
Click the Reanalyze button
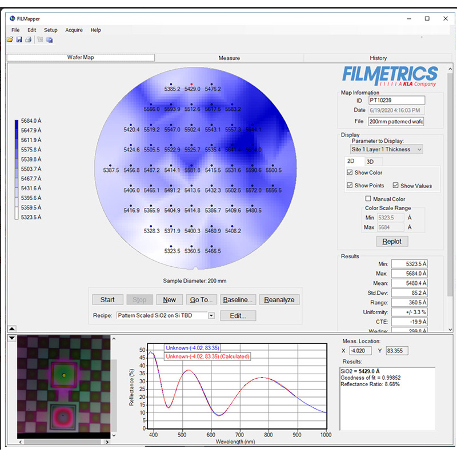click(x=279, y=299)
